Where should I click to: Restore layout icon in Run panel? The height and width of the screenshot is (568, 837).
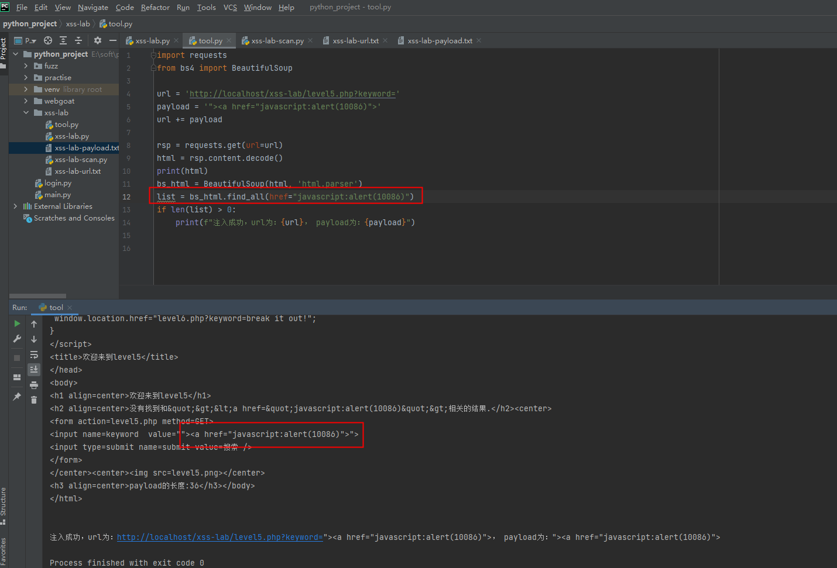(x=17, y=377)
